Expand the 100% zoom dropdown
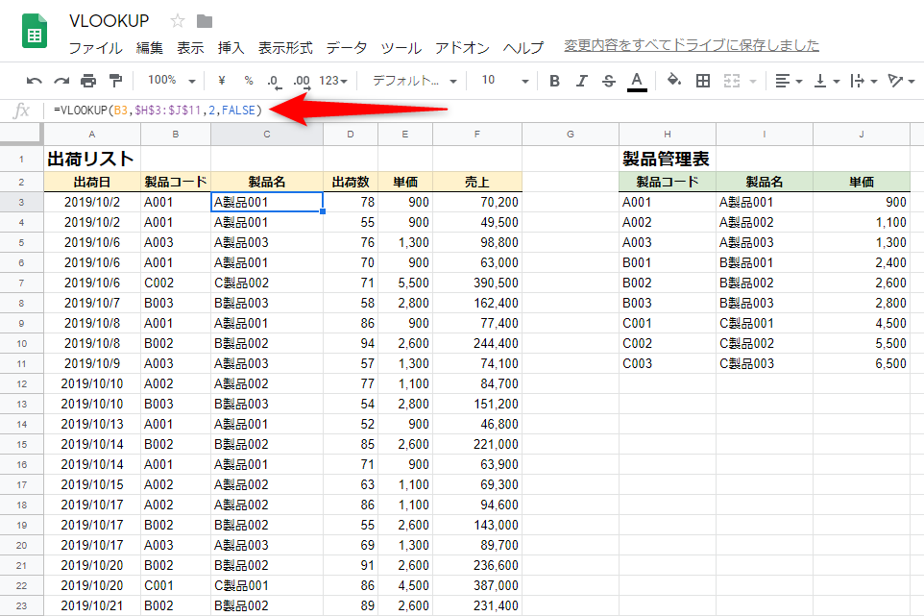This screenshot has width=924, height=616. pos(171,81)
